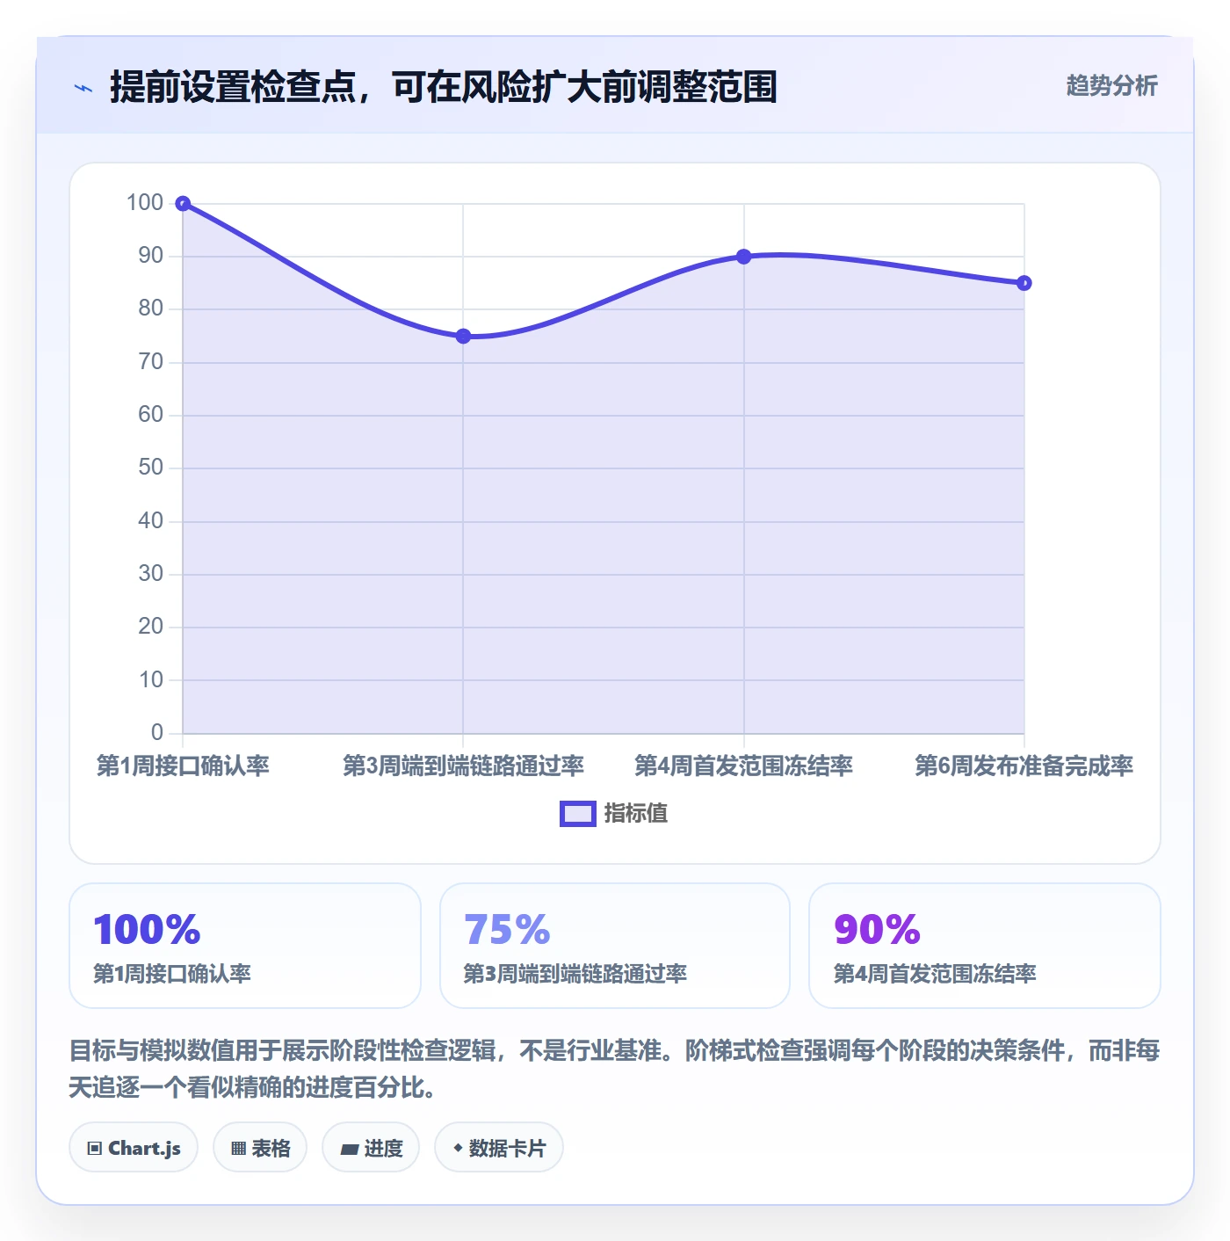This screenshot has width=1230, height=1241.
Task: Click the bar icon in the 进度 tag
Action: pyautogui.click(x=349, y=1149)
